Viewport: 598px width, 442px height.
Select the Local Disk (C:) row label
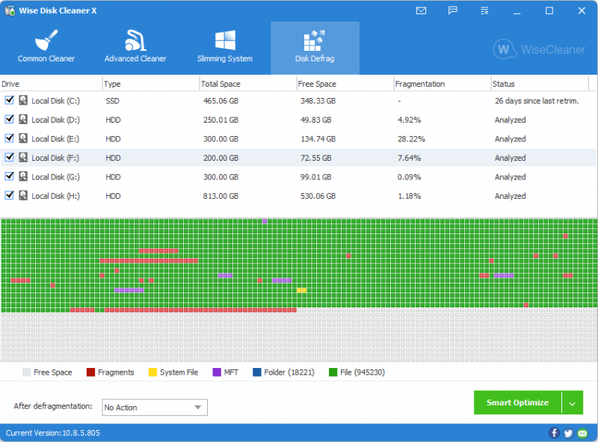55,101
